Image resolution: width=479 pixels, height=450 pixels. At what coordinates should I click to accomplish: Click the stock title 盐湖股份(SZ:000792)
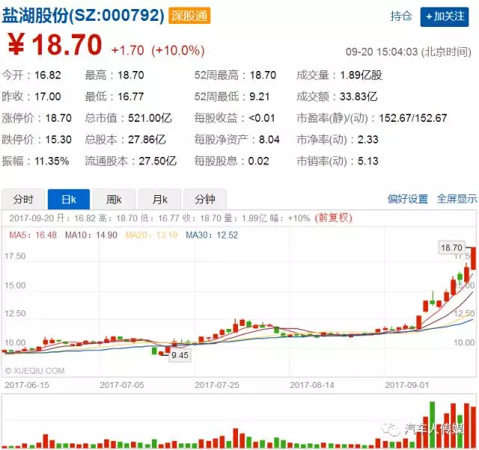83,15
